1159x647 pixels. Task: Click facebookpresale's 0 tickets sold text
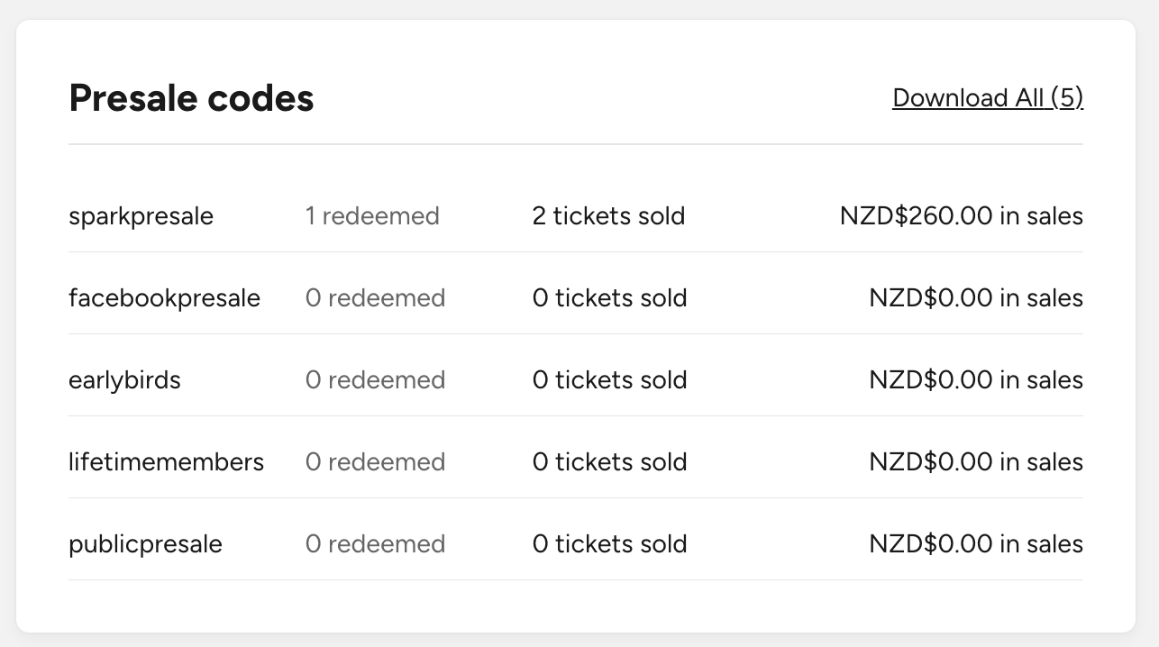click(609, 298)
